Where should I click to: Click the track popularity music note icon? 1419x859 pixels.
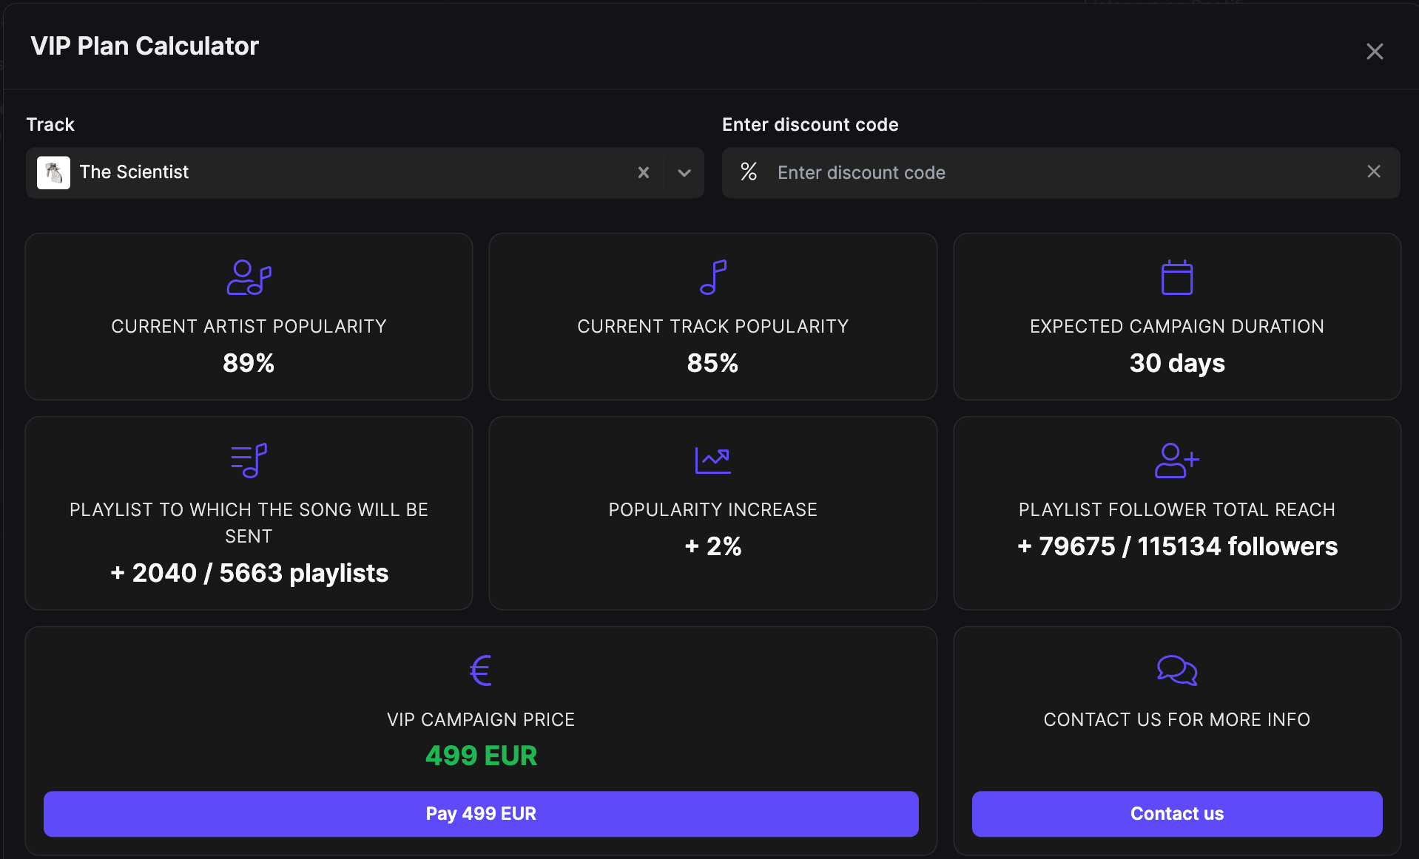click(x=713, y=277)
